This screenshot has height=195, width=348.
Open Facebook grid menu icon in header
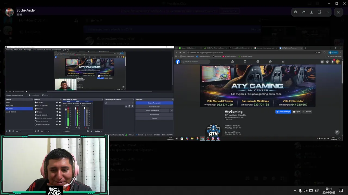coord(322,61)
